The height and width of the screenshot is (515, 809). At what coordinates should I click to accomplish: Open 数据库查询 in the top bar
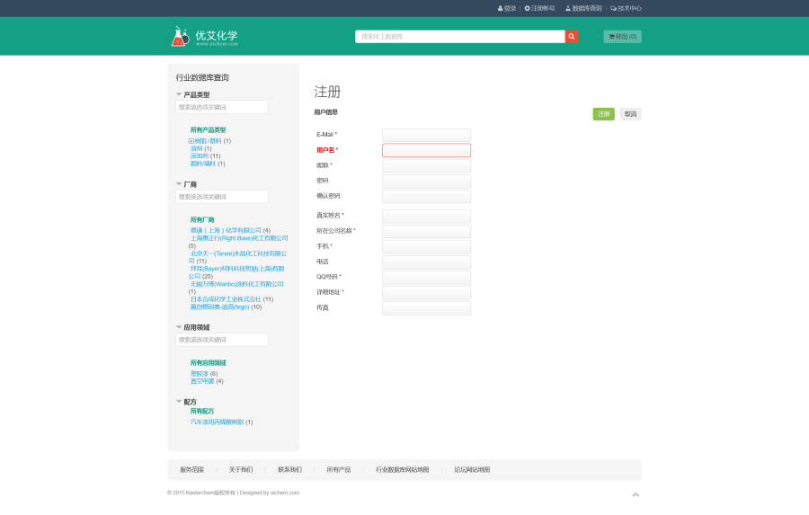click(x=583, y=8)
